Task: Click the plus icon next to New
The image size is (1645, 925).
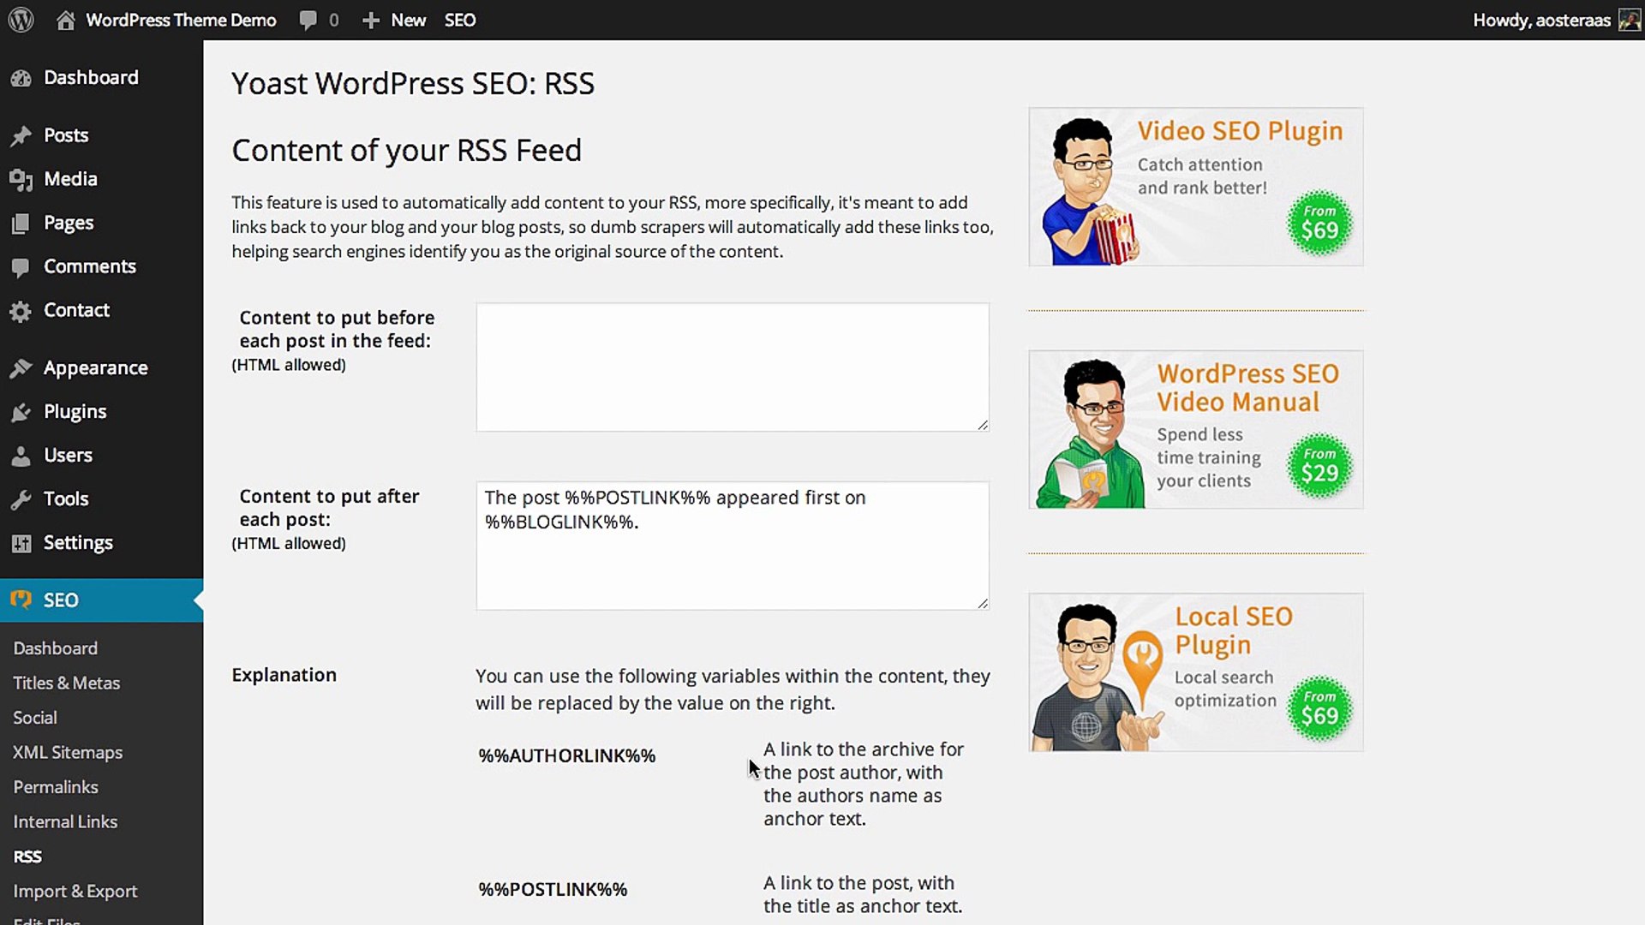Action: (x=370, y=21)
